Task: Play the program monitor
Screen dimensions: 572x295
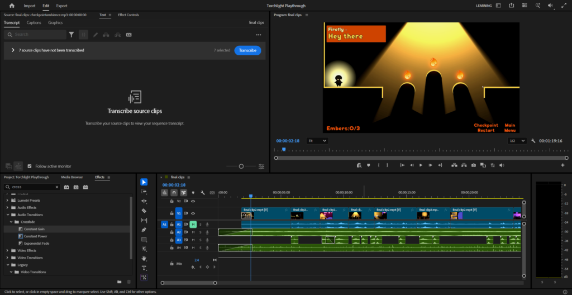Action: tap(421, 165)
